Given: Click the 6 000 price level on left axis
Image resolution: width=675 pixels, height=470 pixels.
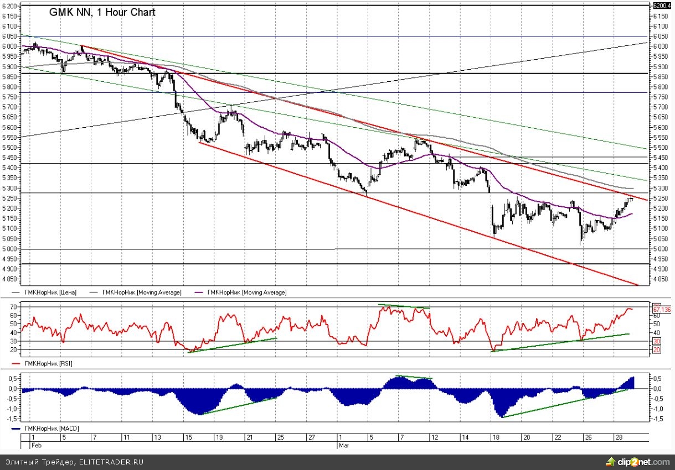Looking at the screenshot, I should tap(10, 46).
